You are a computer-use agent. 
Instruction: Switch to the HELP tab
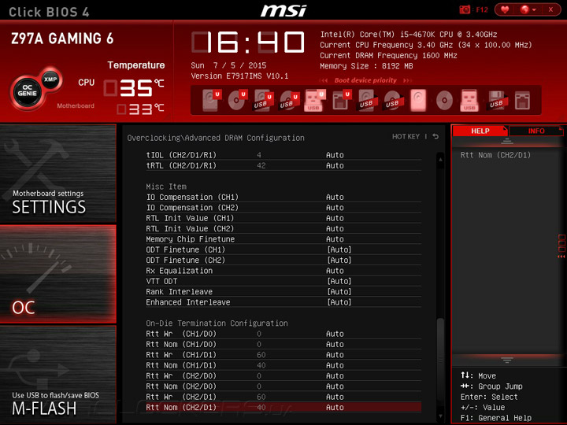[x=480, y=131]
